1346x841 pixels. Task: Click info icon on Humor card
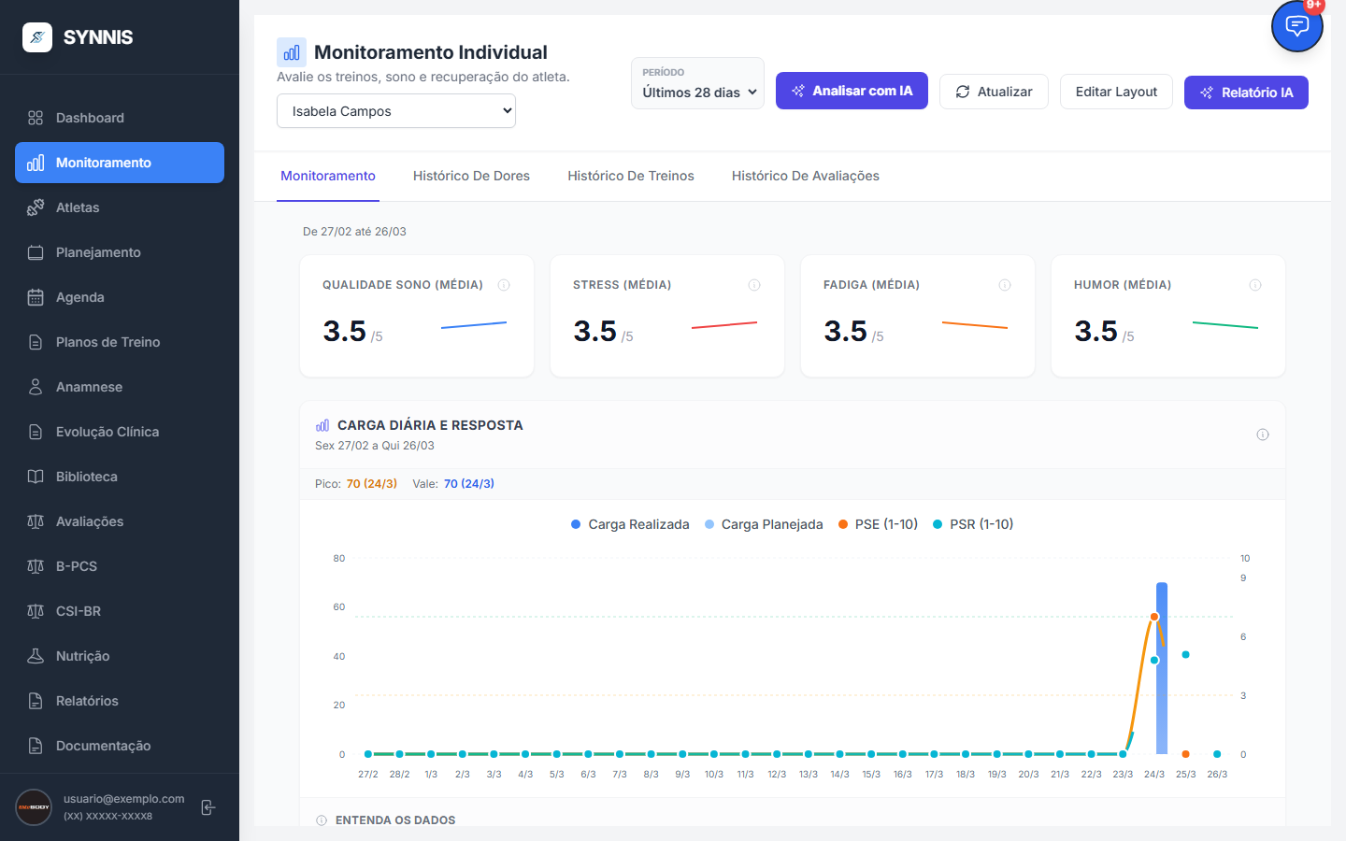click(x=1255, y=285)
